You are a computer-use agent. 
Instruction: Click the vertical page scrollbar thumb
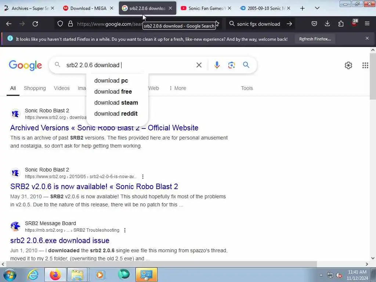pos(373,76)
